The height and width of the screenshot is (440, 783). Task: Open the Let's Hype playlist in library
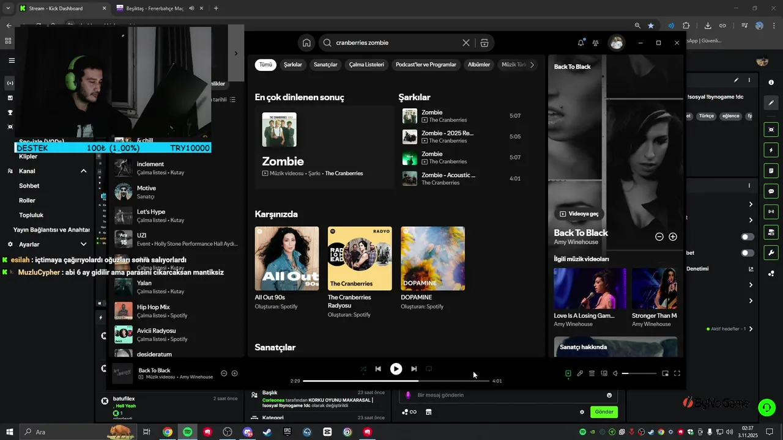[176, 215]
